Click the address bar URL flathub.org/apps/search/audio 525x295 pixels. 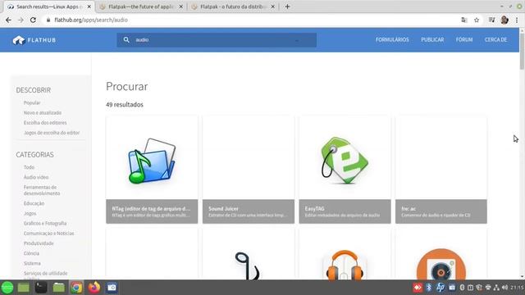point(91,20)
